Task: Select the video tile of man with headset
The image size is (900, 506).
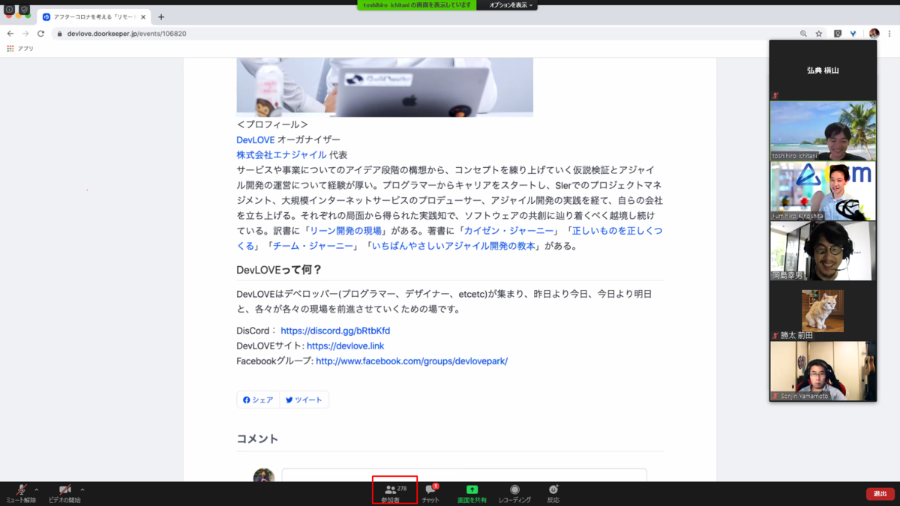Action: tap(823, 250)
